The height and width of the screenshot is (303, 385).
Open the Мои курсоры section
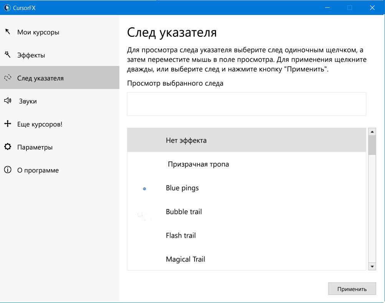59,32
